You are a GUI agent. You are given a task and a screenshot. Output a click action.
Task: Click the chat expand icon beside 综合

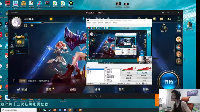(14, 81)
